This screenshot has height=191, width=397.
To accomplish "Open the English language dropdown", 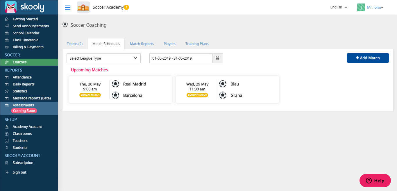I will [x=339, y=7].
